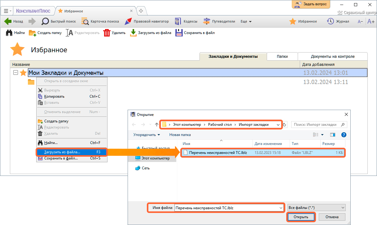Viewport: 377px width, 225px height.
Task: Sort files by Дата изменения column
Action: point(271,144)
